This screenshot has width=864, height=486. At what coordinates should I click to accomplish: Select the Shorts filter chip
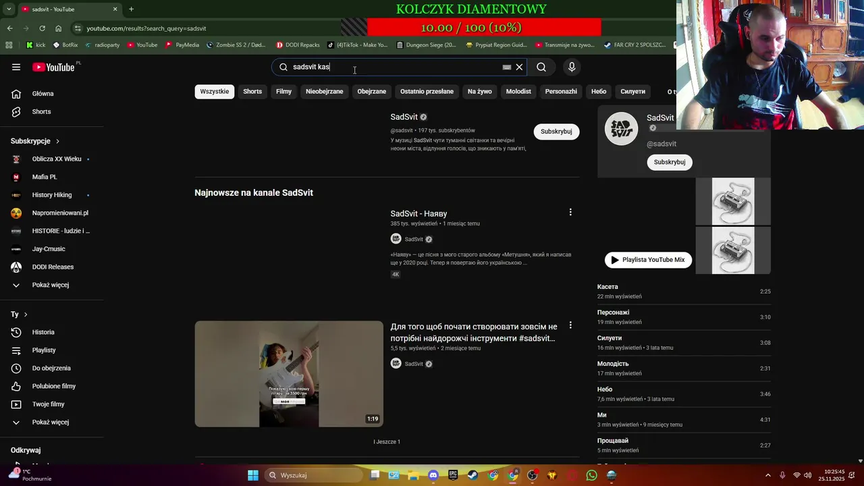(252, 91)
